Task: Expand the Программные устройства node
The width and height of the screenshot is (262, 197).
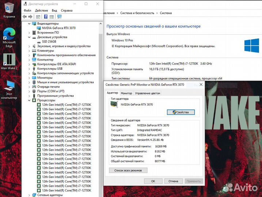Action: (29, 96)
